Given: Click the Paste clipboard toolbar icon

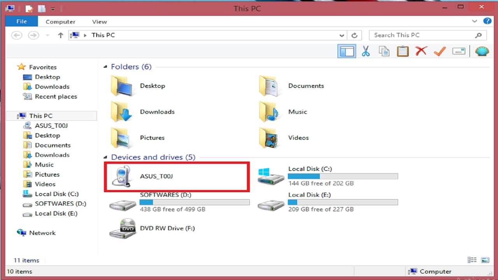Looking at the screenshot, I should [403, 51].
